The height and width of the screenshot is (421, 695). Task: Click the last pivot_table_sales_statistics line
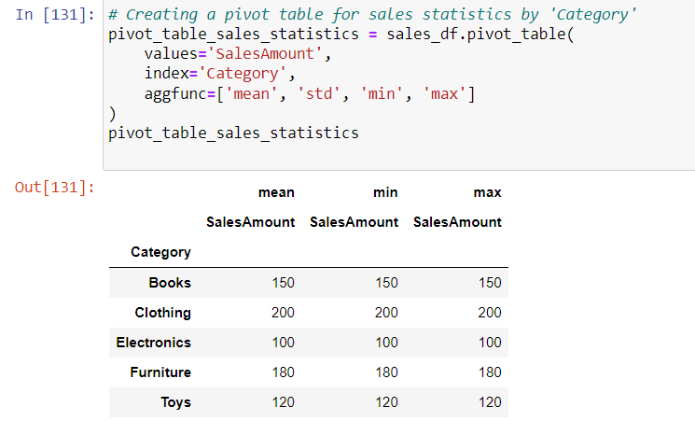coord(233,133)
